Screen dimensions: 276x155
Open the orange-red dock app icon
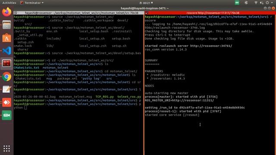(x=6, y=102)
